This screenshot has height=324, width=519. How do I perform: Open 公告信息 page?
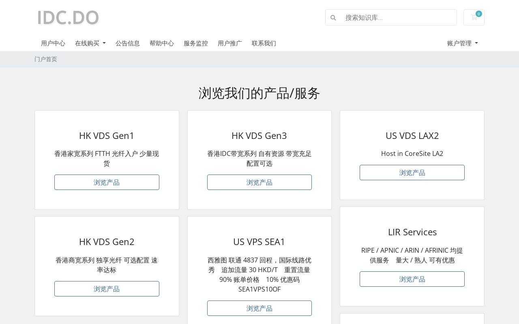tap(128, 43)
